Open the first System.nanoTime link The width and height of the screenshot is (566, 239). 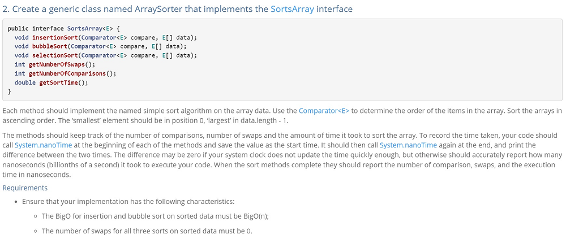pyautogui.click(x=44, y=145)
